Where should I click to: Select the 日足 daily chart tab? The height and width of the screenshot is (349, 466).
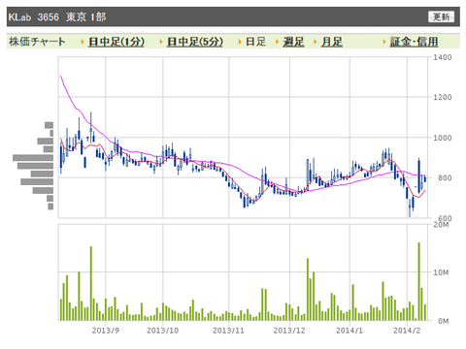coord(255,42)
